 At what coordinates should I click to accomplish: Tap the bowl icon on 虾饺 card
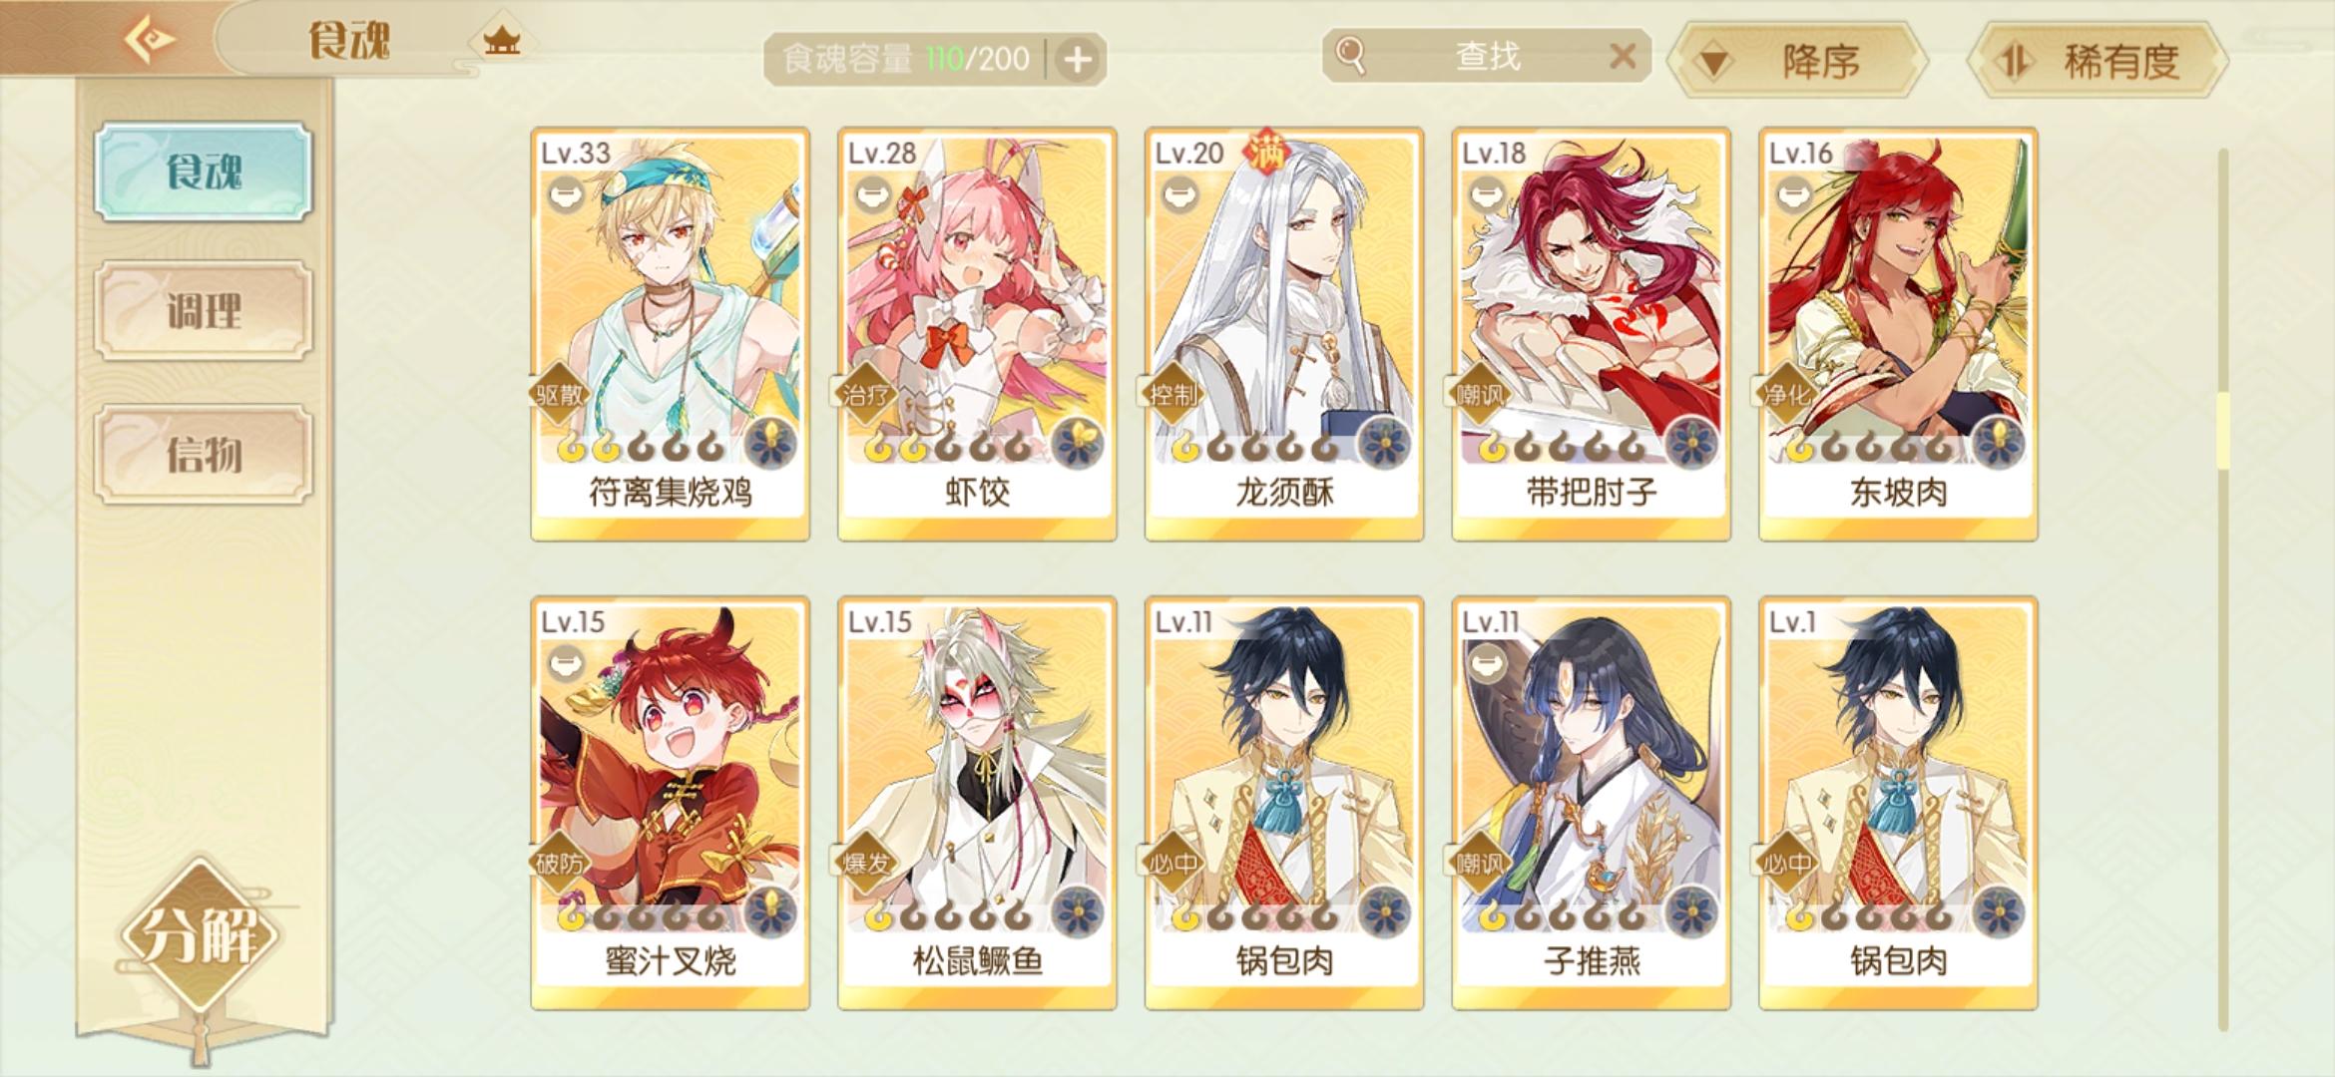click(x=875, y=194)
